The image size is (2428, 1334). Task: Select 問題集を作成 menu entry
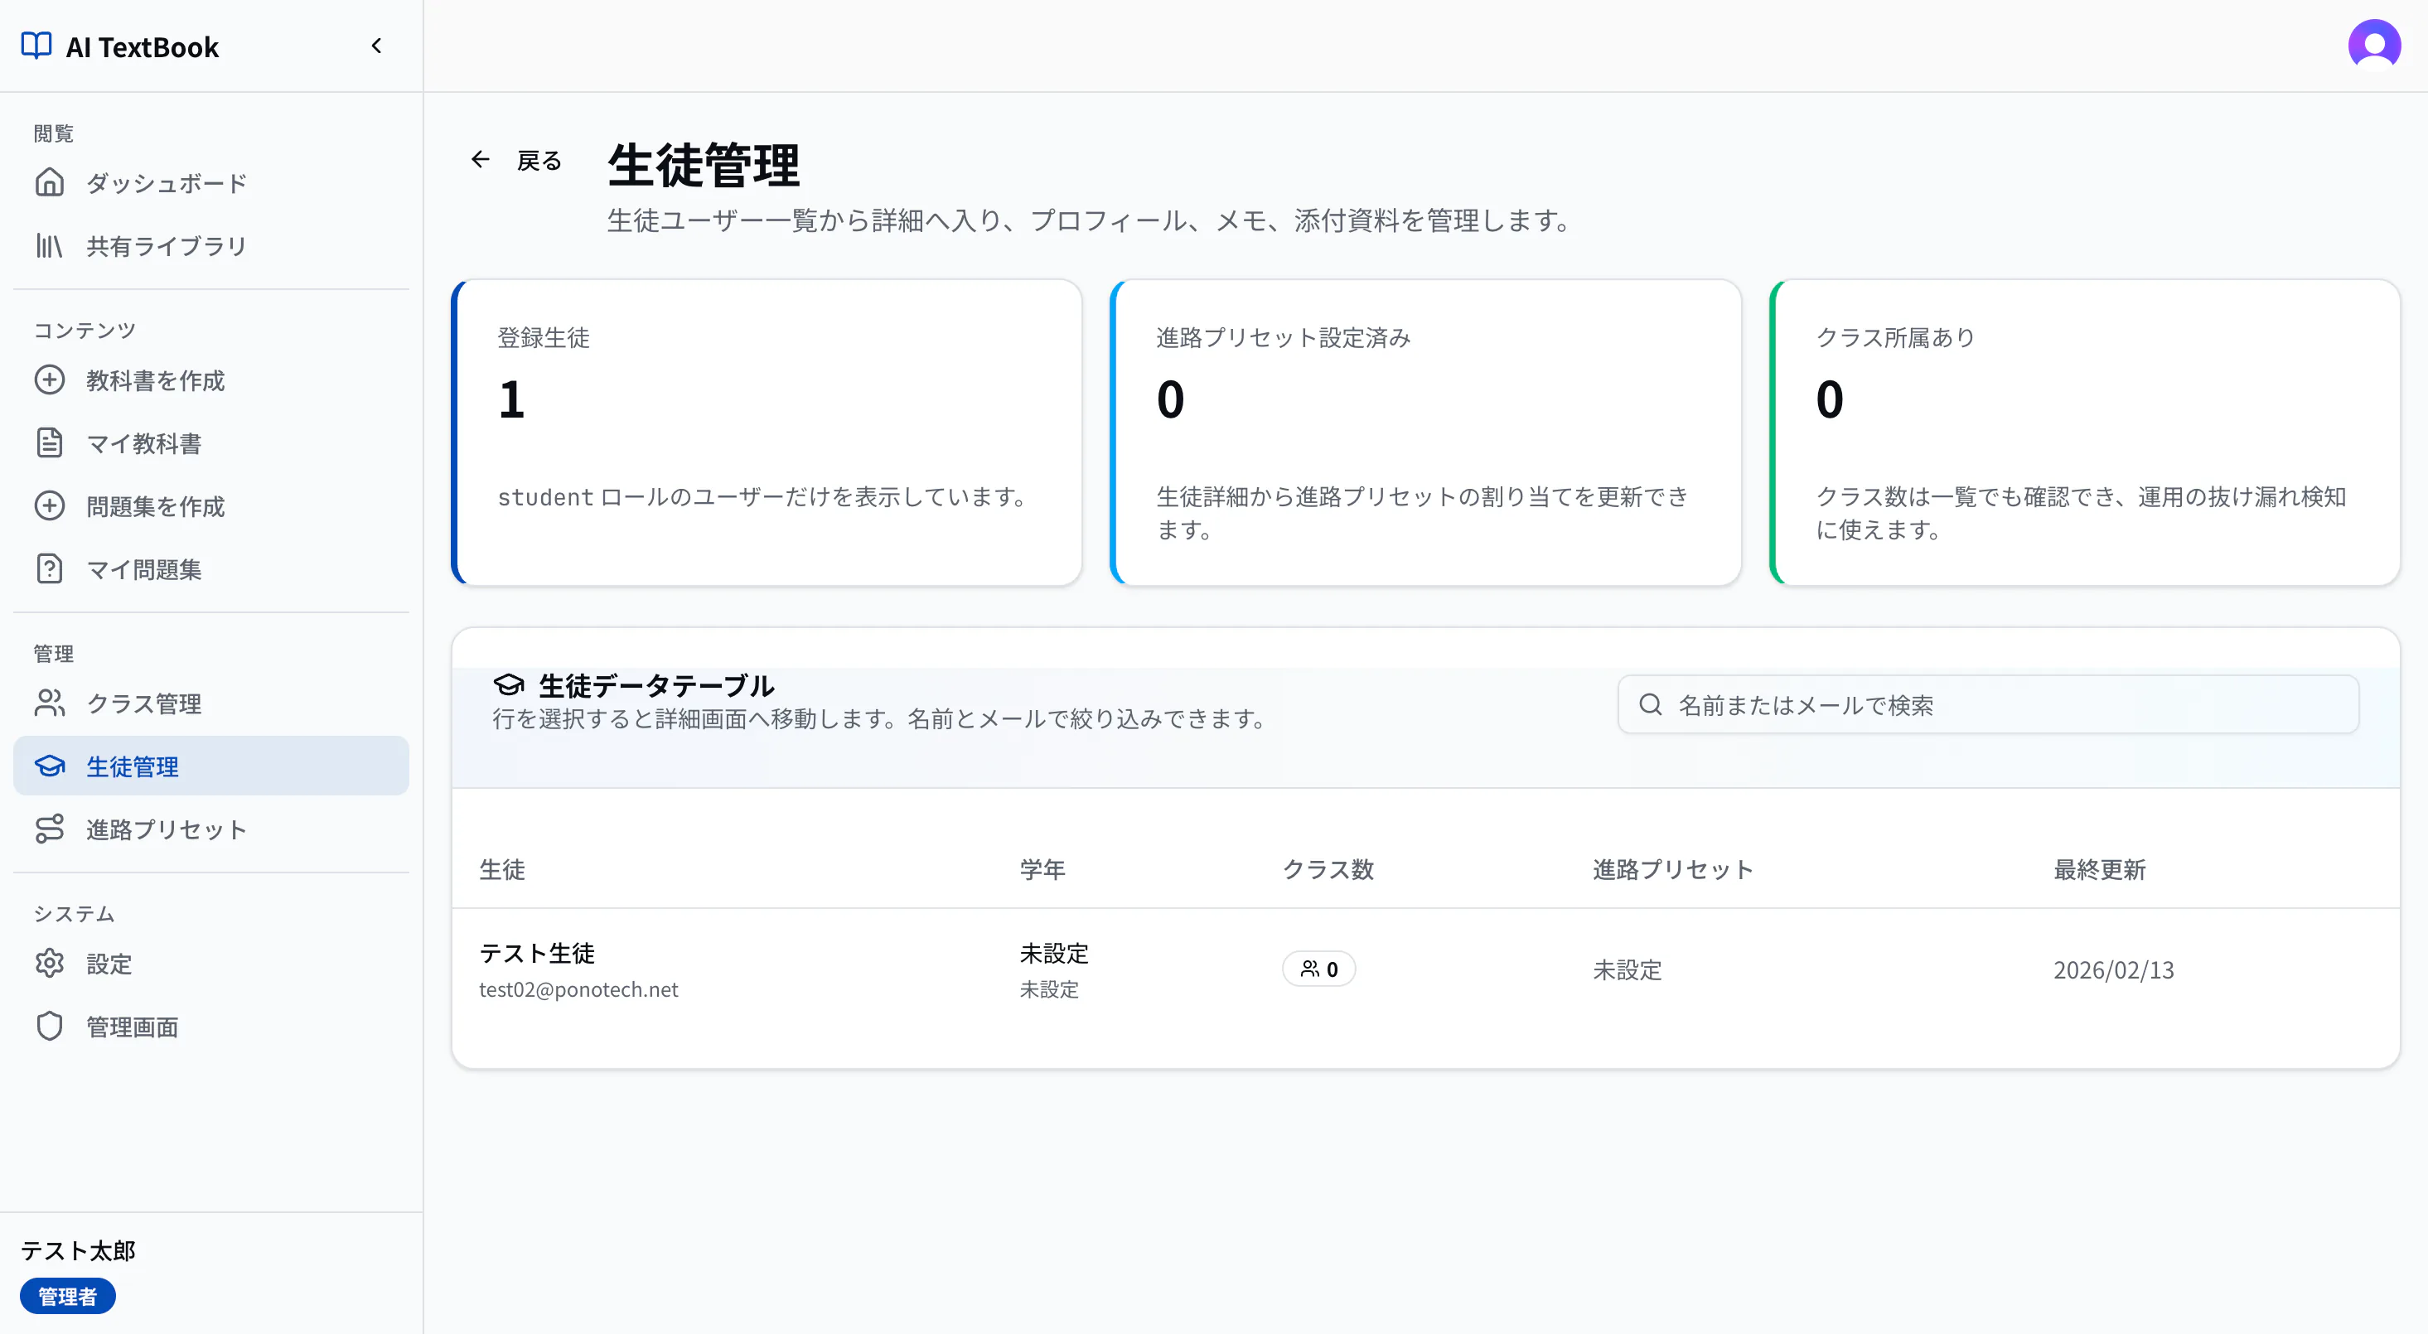click(211, 506)
